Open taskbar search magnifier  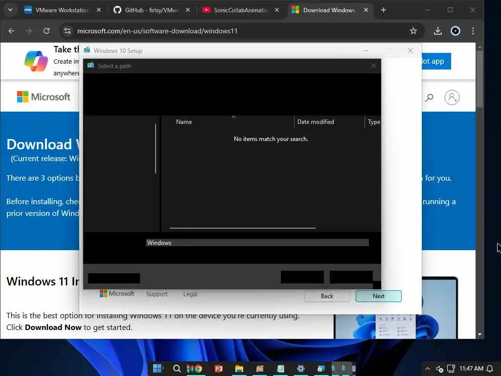pyautogui.click(x=177, y=368)
